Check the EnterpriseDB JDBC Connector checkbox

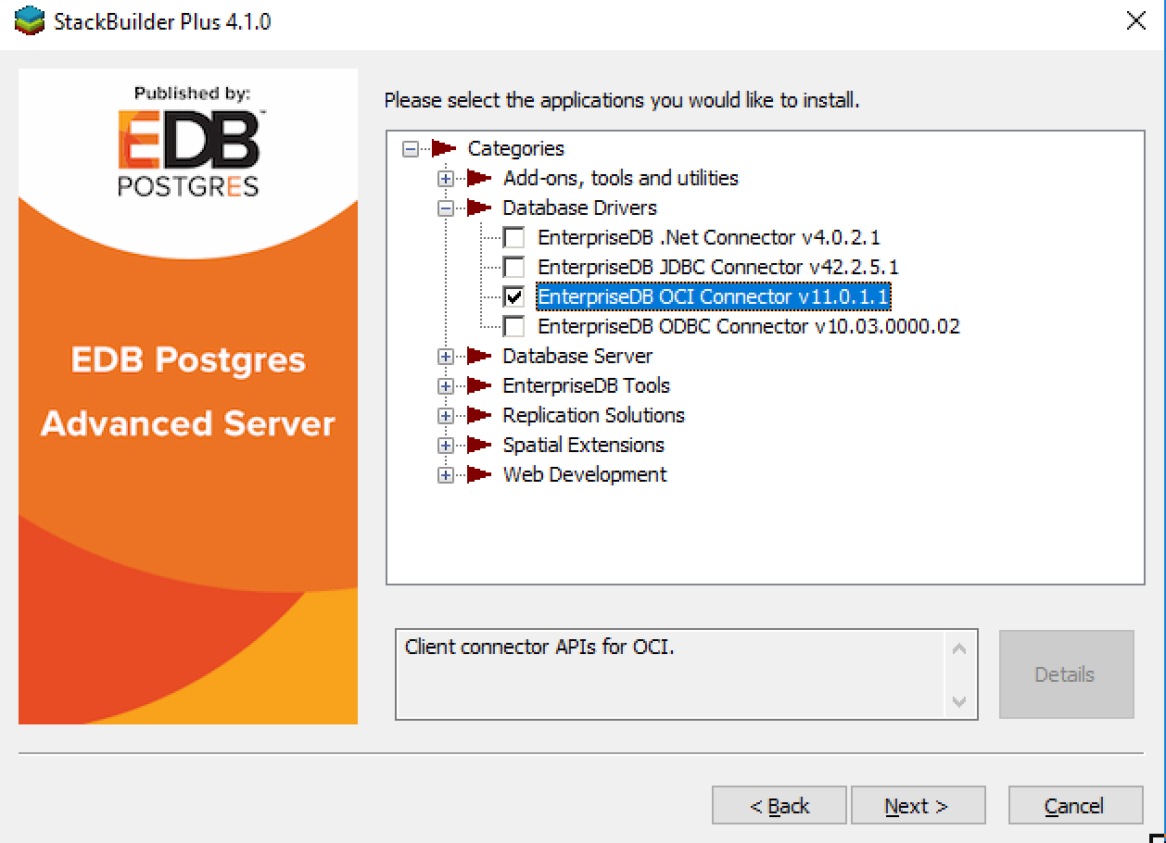[x=513, y=268]
